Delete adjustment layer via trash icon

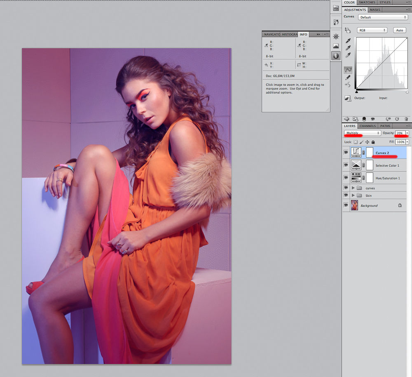pyautogui.click(x=406, y=119)
